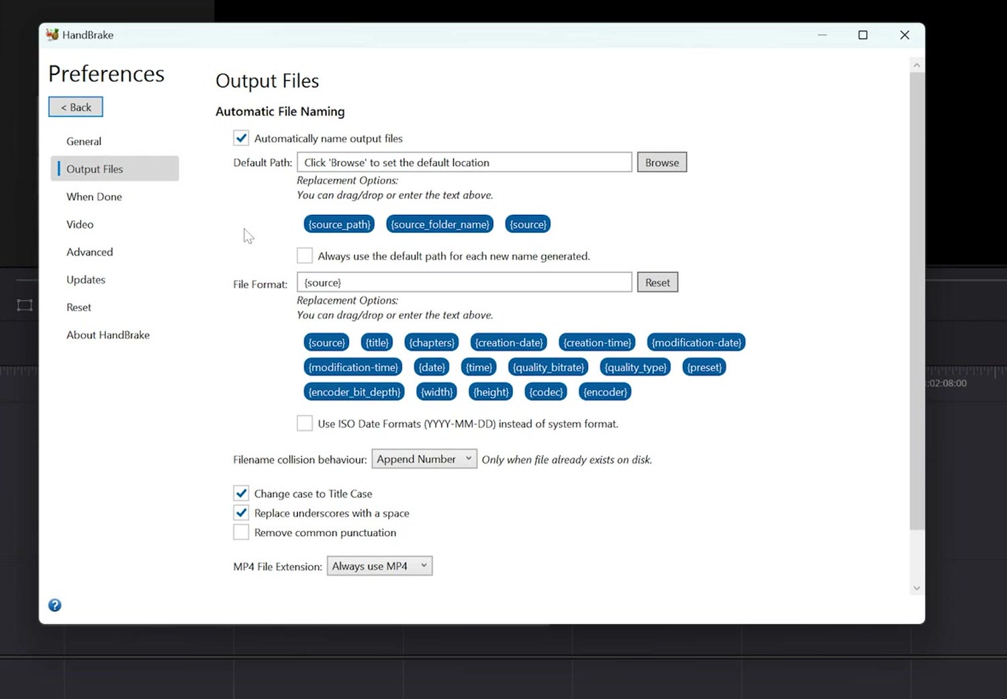Click {source} tag under File Format
This screenshot has width=1007, height=699.
coord(326,342)
